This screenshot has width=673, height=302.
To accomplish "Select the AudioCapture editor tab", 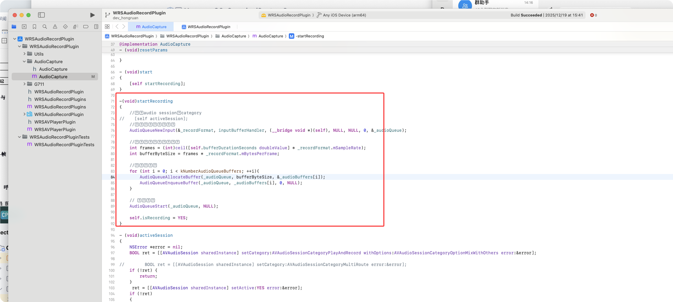I will click(x=151, y=27).
